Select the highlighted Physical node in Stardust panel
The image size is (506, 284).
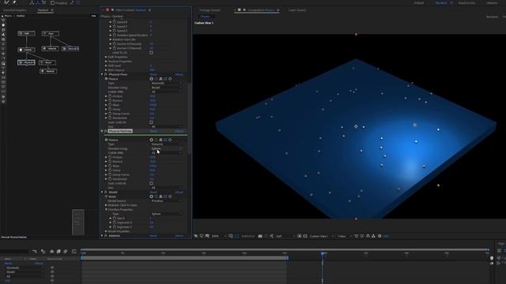coord(26,62)
